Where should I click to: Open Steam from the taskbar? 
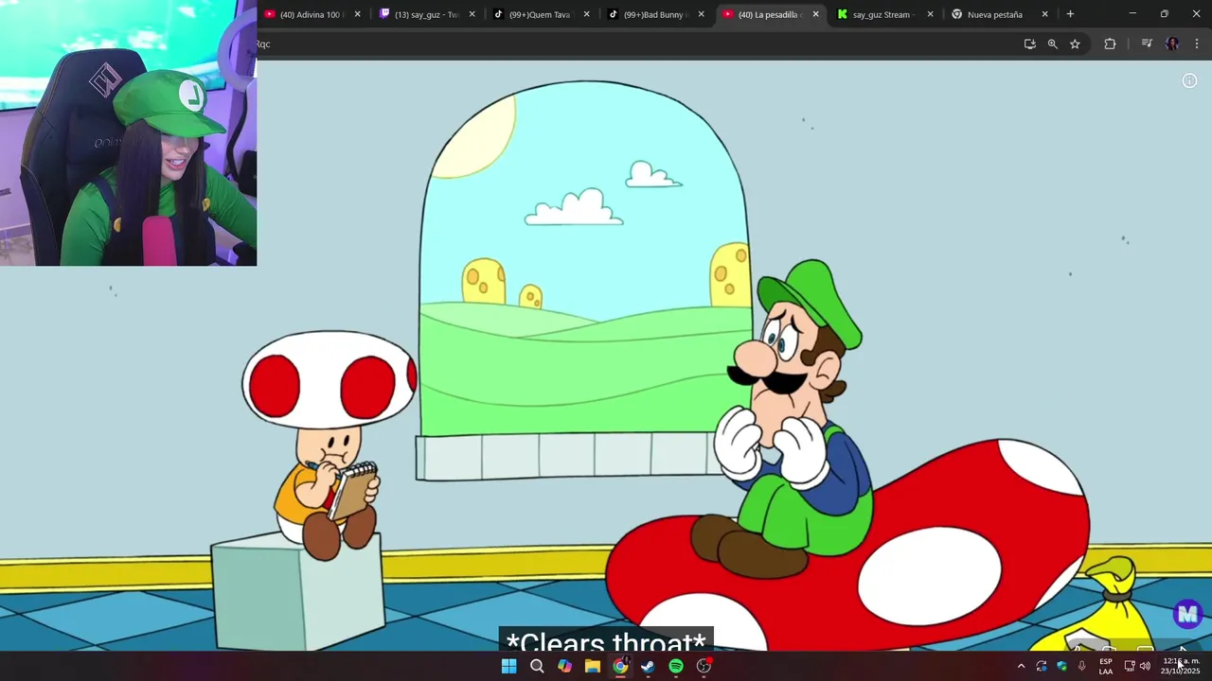pos(648,666)
